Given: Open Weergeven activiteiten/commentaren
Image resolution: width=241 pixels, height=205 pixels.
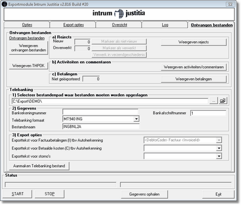Looking at the screenshot, I should 194,67.
